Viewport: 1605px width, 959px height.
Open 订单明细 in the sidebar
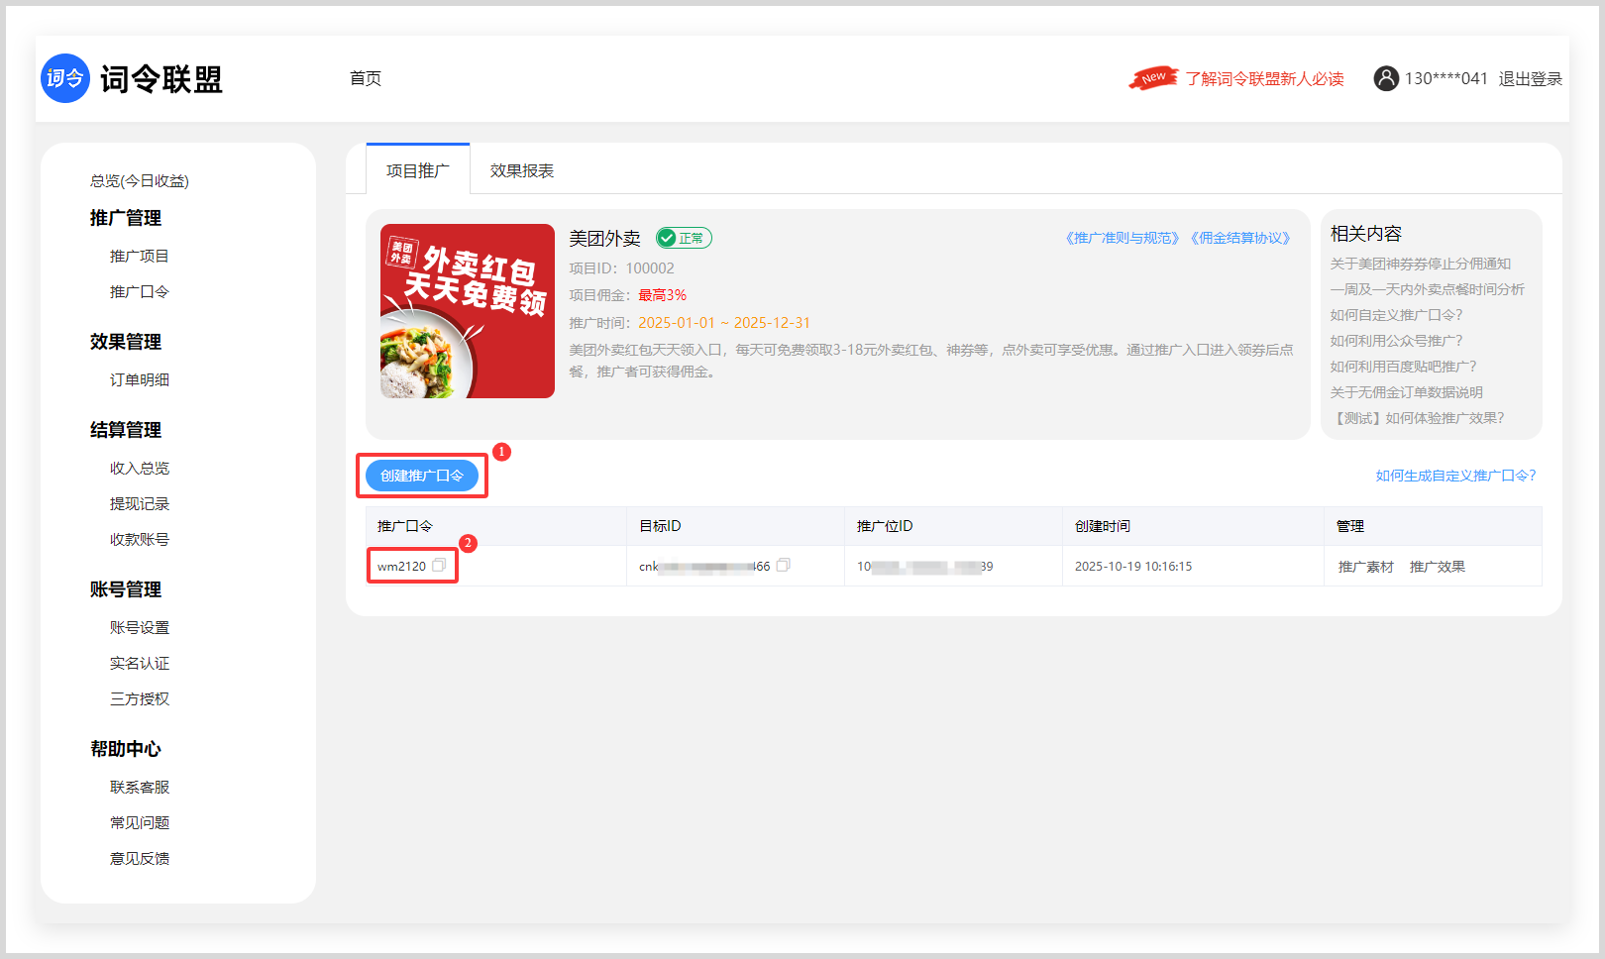click(140, 379)
